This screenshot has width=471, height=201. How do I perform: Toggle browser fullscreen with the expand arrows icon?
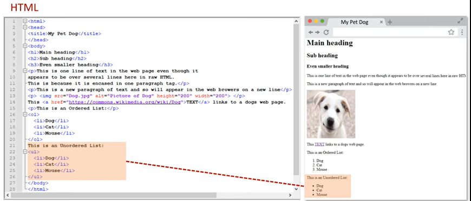click(460, 21)
